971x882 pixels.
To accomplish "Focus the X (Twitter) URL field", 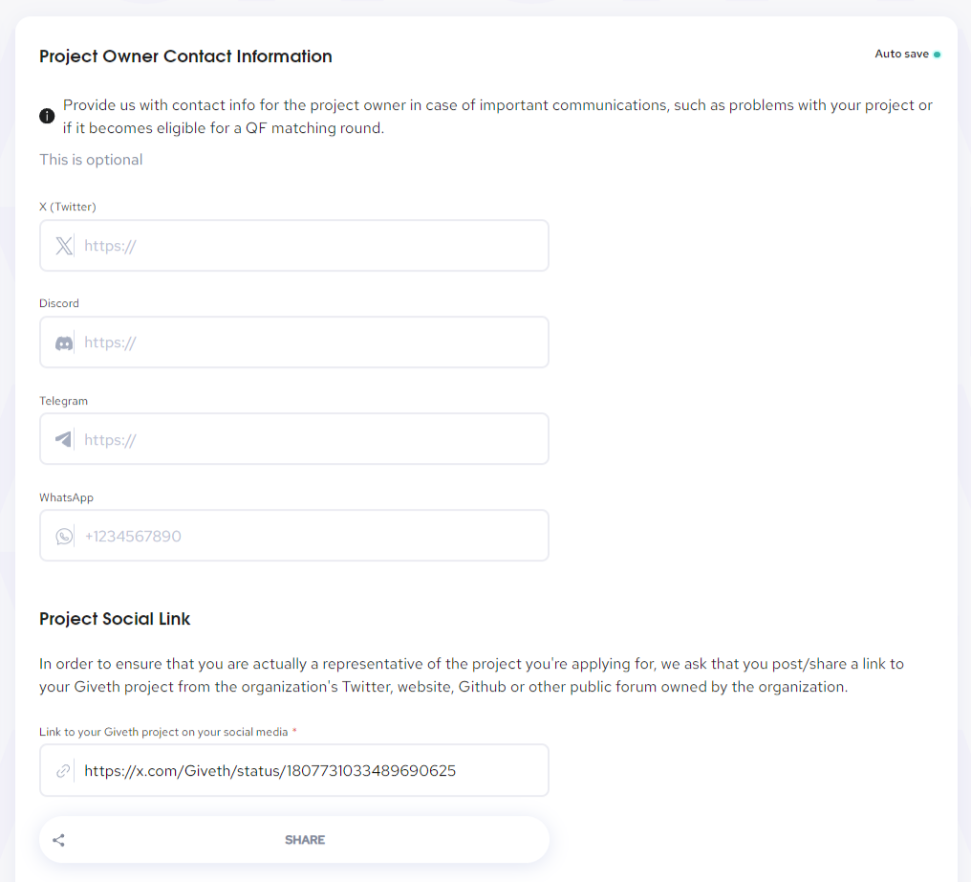I will pyautogui.click(x=294, y=246).
